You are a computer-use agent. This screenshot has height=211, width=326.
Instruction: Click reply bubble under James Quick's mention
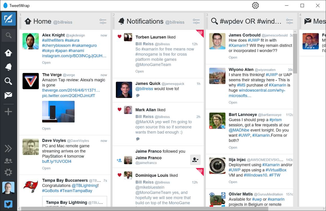(x=138, y=96)
